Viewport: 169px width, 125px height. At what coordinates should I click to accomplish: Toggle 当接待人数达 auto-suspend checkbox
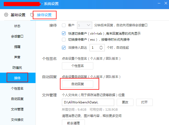pos(64,48)
